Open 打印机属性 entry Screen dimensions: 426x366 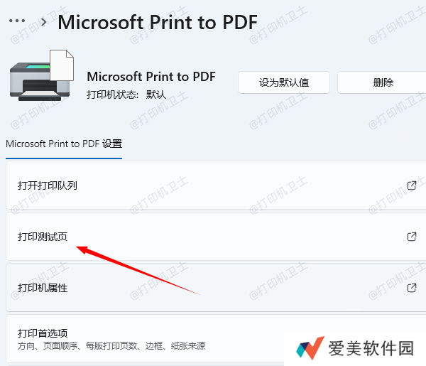216,288
